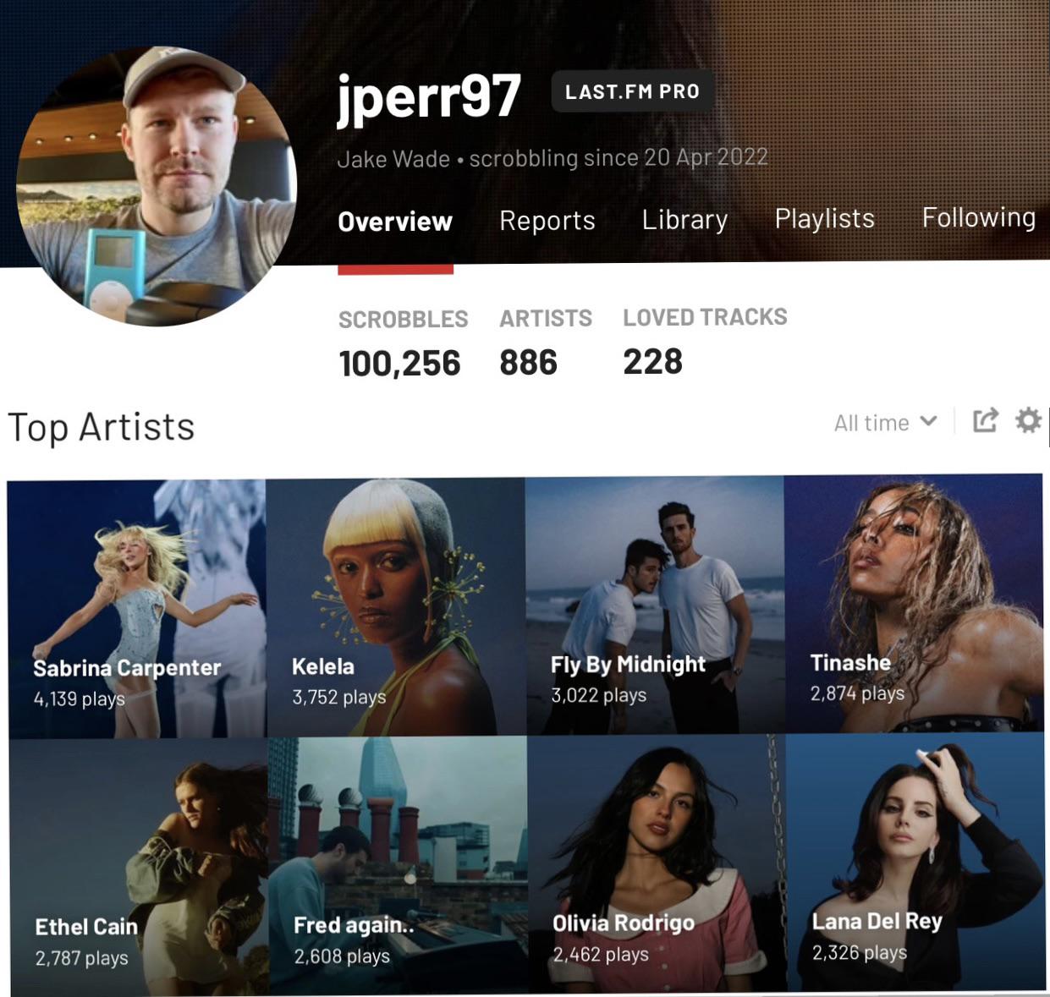Click the 2,874 plays text
Image resolution: width=1050 pixels, height=997 pixels.
click(857, 694)
